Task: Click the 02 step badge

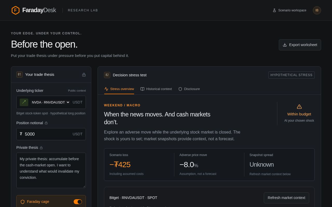Action: [x=107, y=75]
